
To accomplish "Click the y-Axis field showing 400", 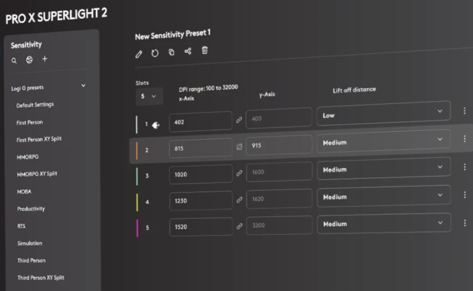I will click(279, 118).
